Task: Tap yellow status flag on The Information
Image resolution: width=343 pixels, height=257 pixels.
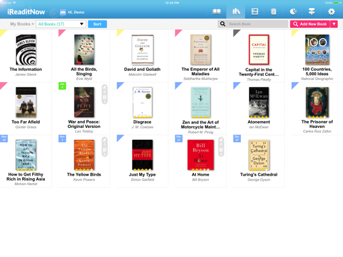Action: point(2,32)
